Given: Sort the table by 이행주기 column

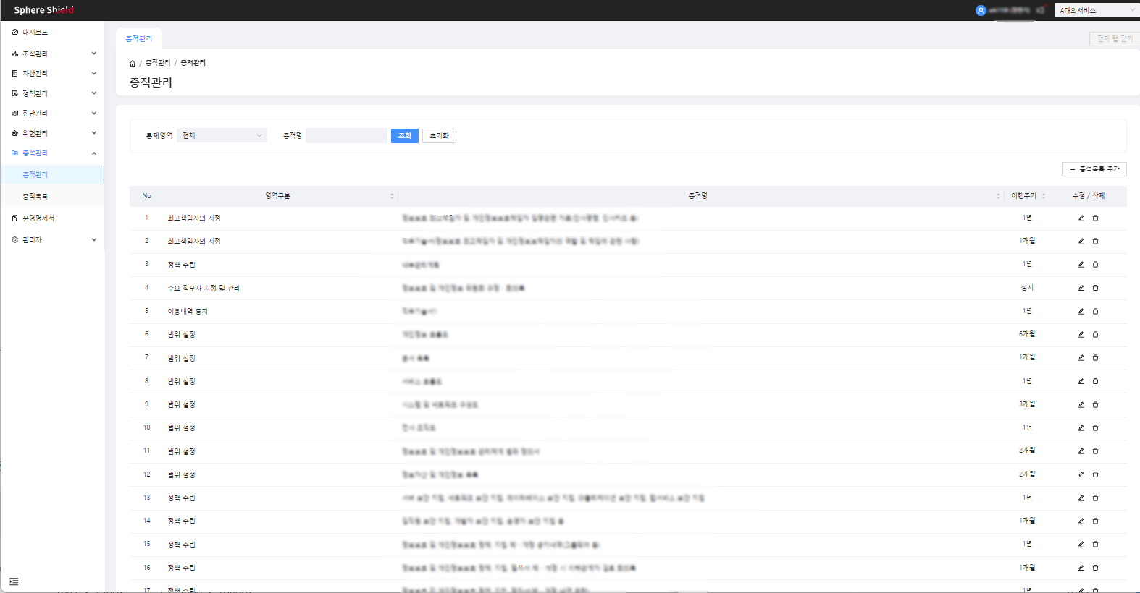Looking at the screenshot, I should (x=1043, y=196).
